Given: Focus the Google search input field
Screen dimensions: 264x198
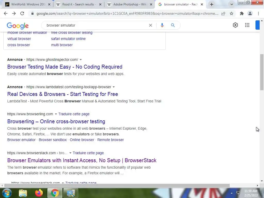Looking at the screenshot, I should point(96,25).
